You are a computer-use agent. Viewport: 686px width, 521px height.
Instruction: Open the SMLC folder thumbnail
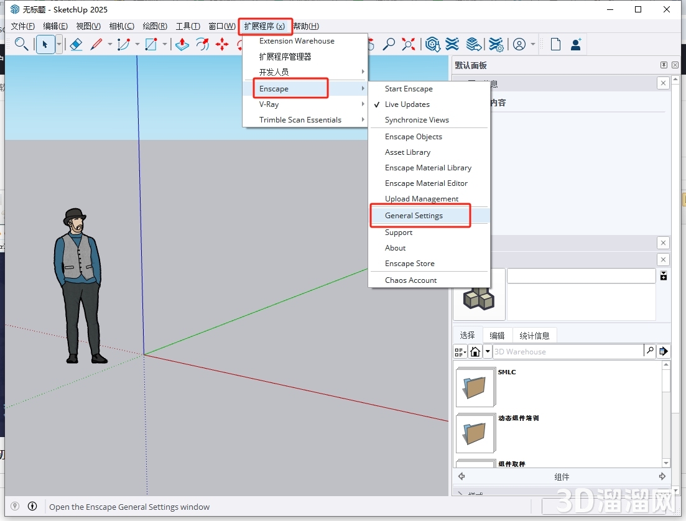click(476, 387)
